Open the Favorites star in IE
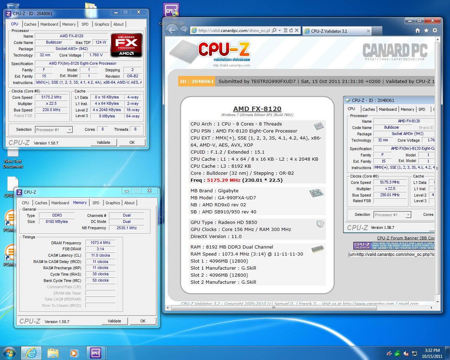450x360 pixels. [x=426, y=31]
